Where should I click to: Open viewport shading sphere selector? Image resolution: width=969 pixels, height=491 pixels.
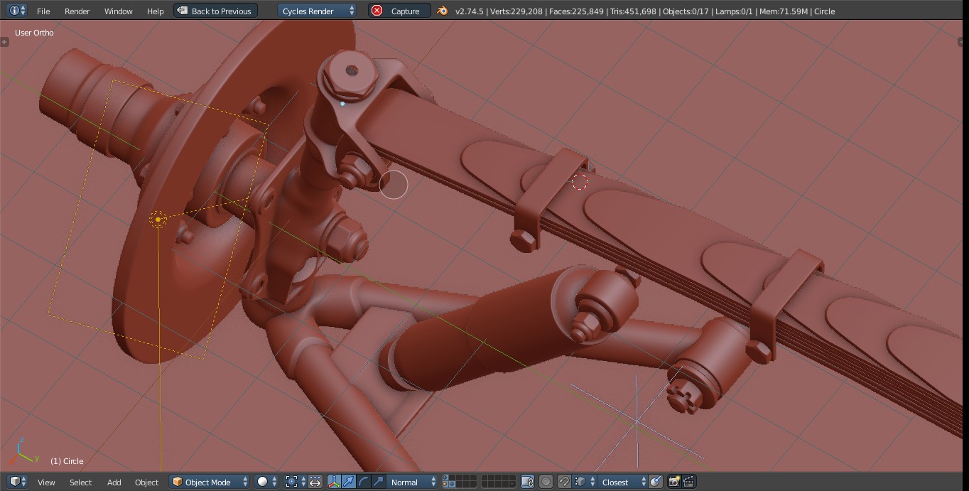coord(268,482)
